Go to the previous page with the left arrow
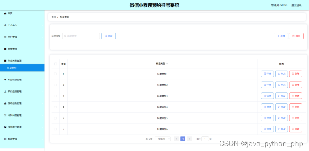The width and height of the screenshot is (309, 151). point(177,139)
